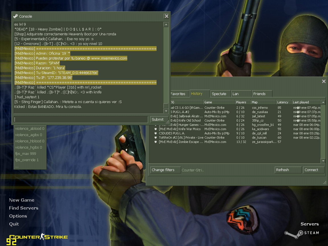The image size is (328, 246).
Task: Click the Connect button
Action: click(314, 170)
